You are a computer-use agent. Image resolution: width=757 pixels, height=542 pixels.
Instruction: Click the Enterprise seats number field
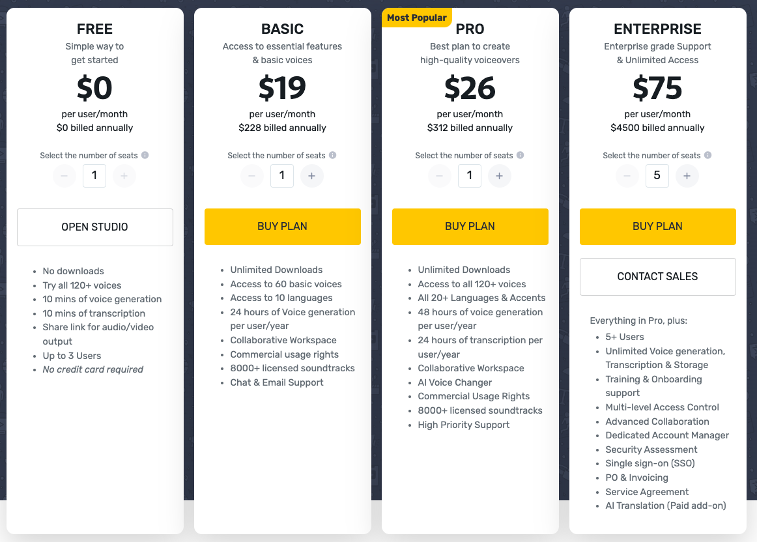coord(657,176)
